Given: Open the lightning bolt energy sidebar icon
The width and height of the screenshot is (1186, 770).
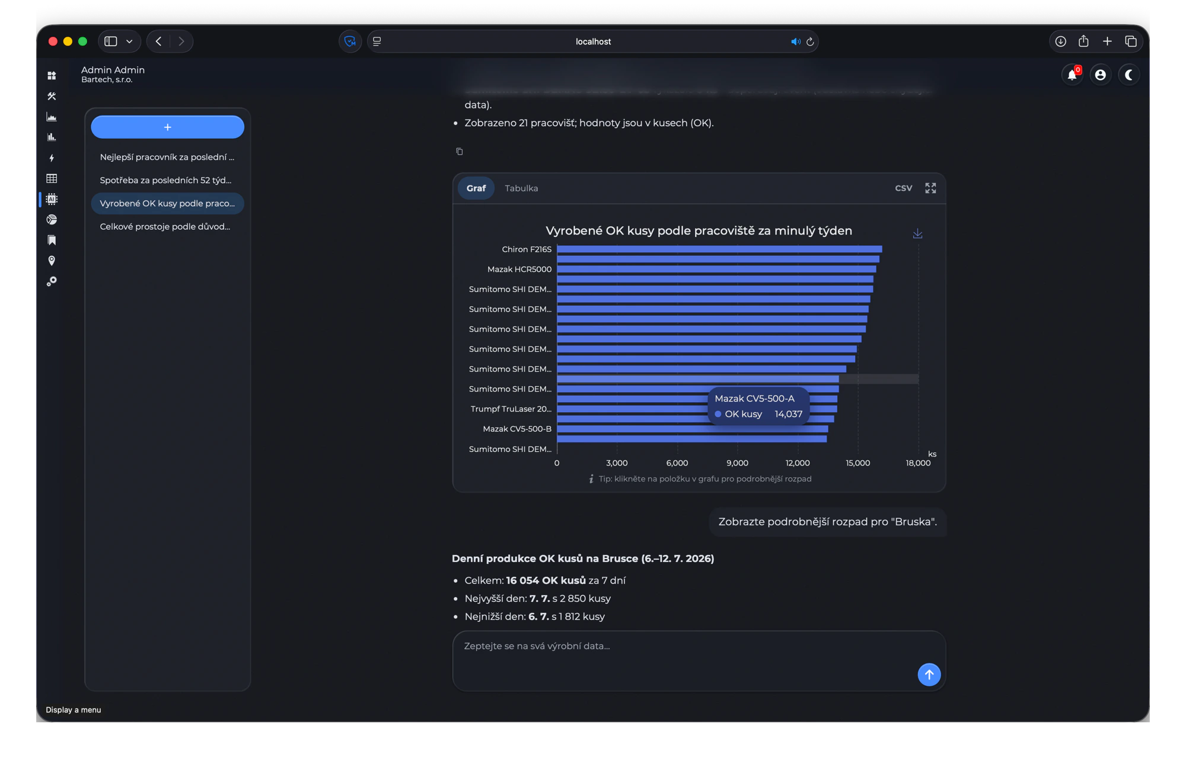Looking at the screenshot, I should (52, 158).
